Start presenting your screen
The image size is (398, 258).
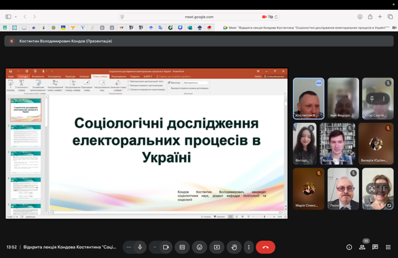click(217, 247)
